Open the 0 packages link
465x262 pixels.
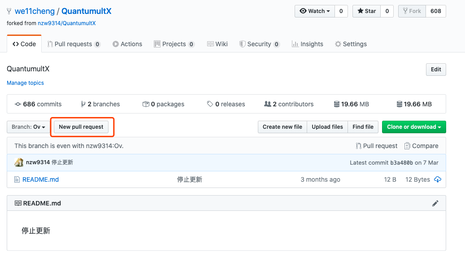(163, 104)
